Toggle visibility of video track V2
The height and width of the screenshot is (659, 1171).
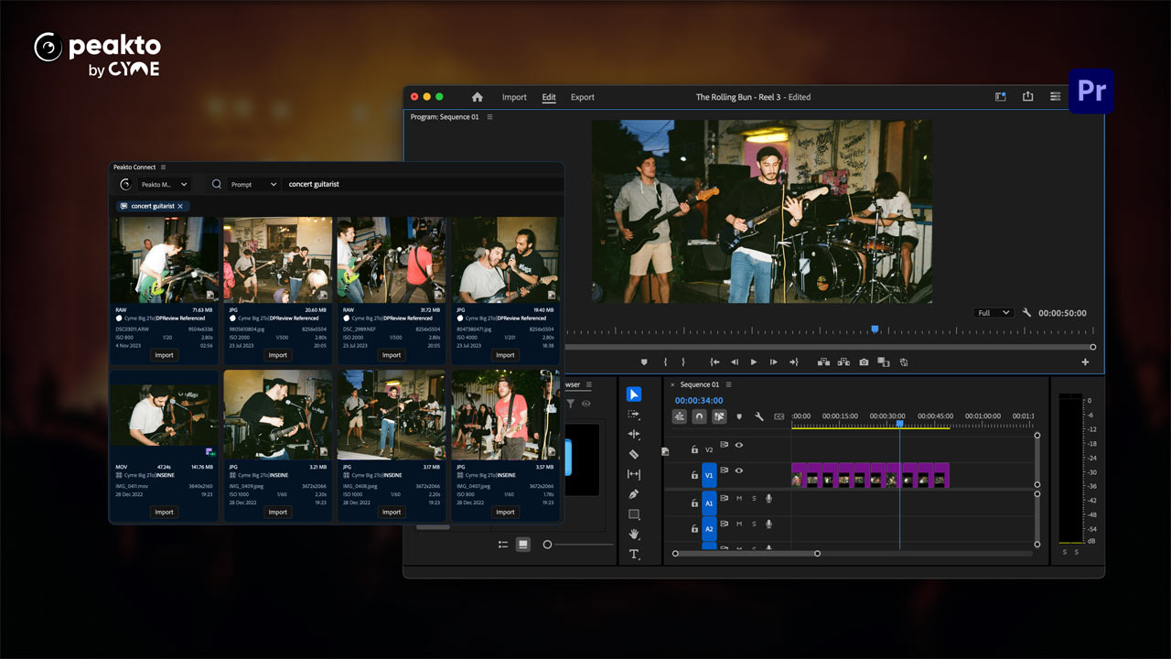pyautogui.click(x=738, y=446)
